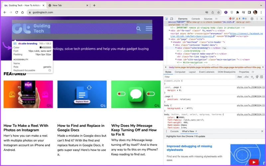Toggle the rendering emulations paintbrush icon
The width and height of the screenshot is (266, 166).
[x=257, y=77]
